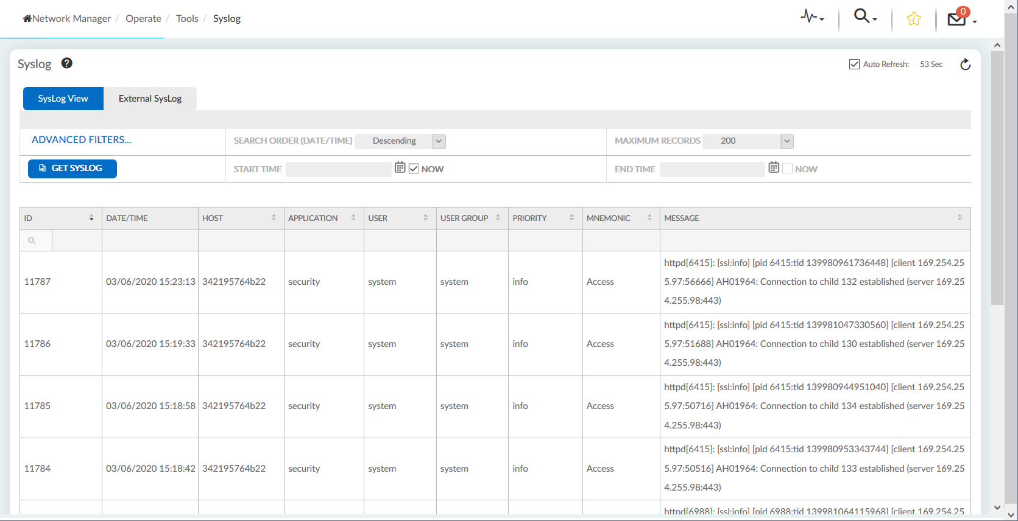The image size is (1018, 521).
Task: Click the table's vertical scrollbar
Action: tap(997, 178)
